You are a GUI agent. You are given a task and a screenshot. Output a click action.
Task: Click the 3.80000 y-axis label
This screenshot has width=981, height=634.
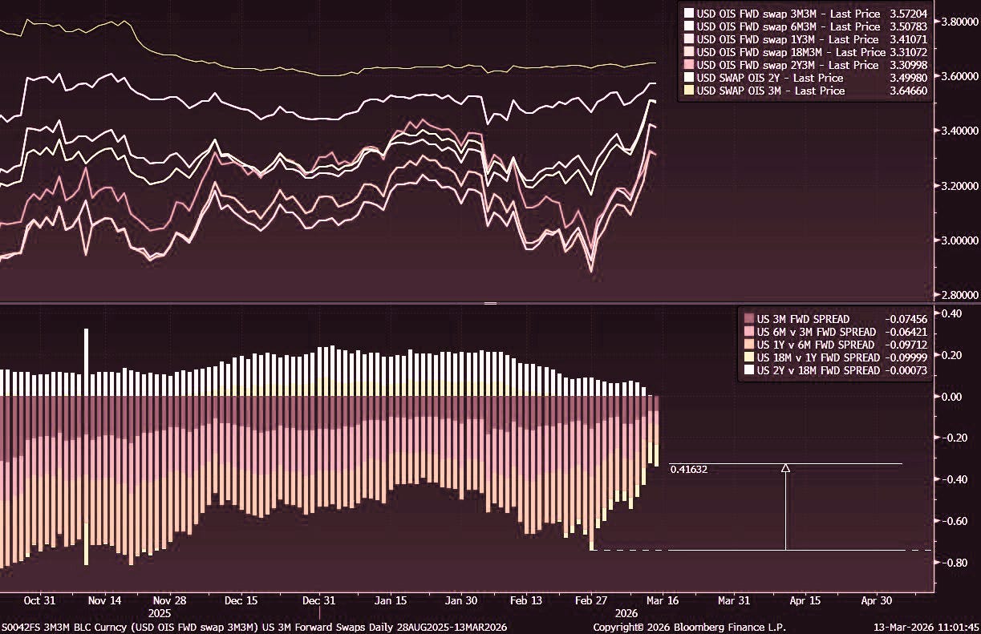(959, 21)
